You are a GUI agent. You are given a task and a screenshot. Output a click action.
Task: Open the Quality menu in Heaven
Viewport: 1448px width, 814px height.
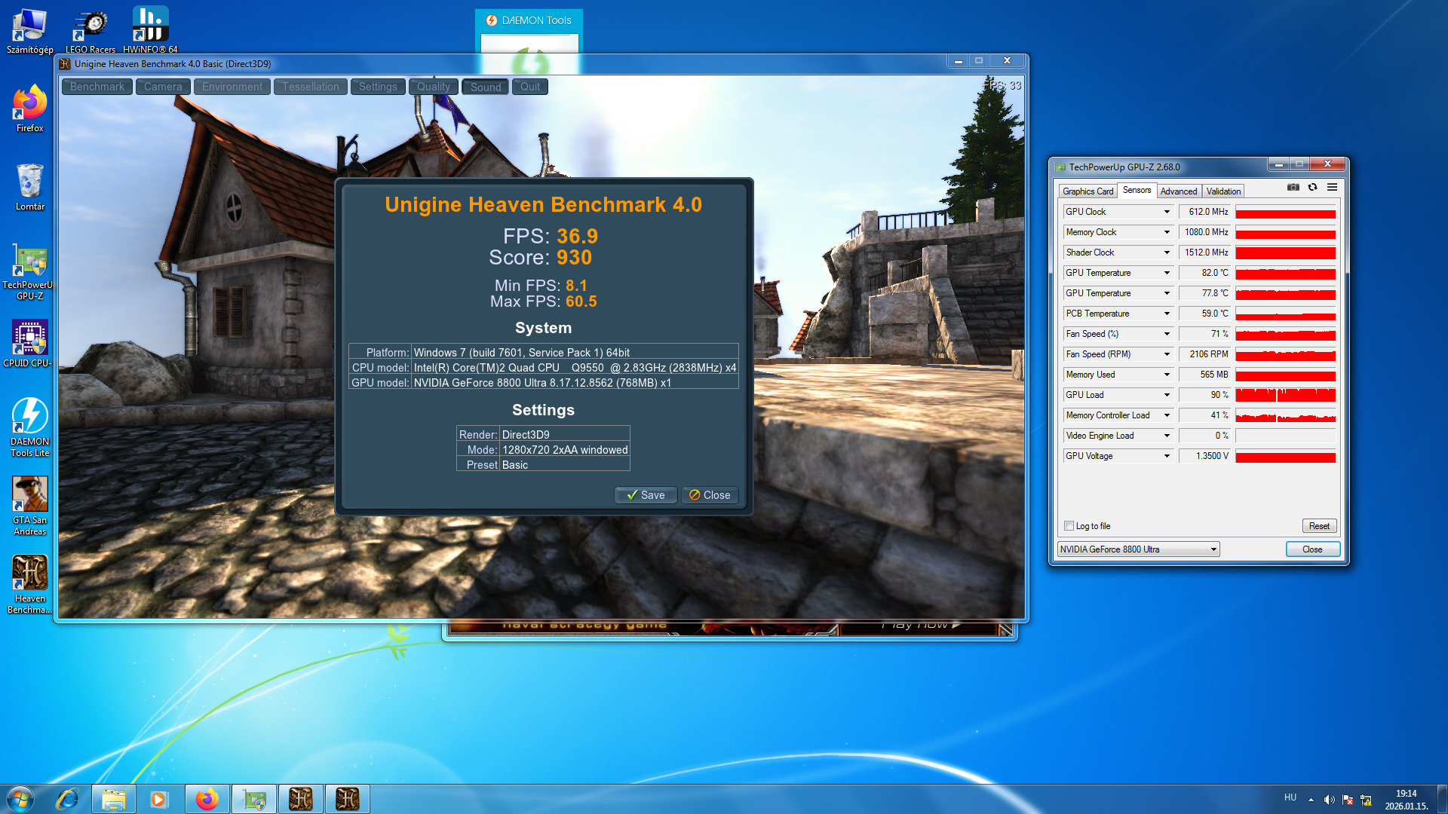[433, 87]
